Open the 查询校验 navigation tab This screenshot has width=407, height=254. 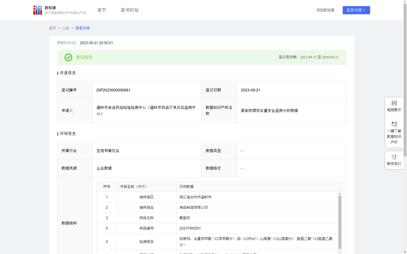point(130,10)
